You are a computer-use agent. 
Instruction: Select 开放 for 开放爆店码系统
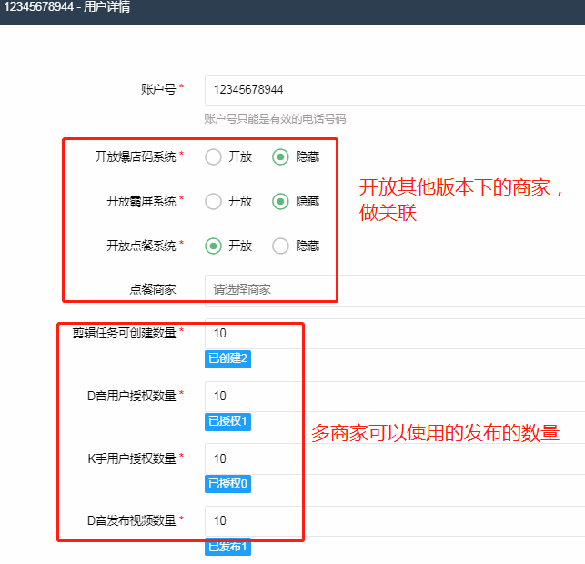tap(214, 156)
